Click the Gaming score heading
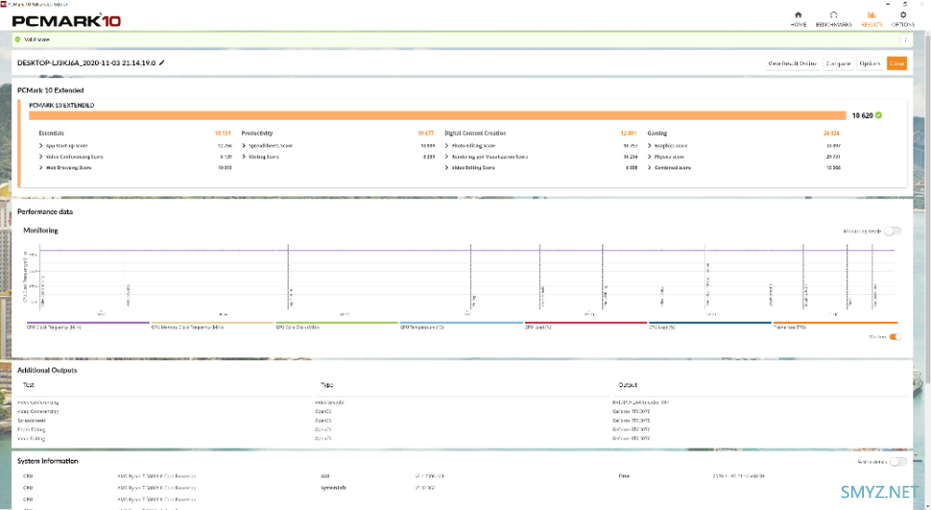The width and height of the screenshot is (931, 510). tap(656, 134)
